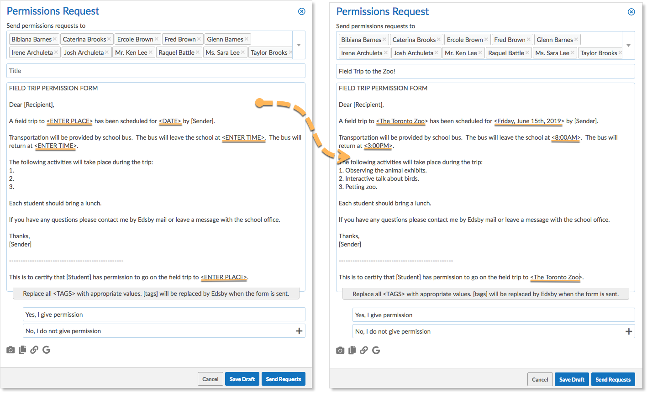Screen dimensions: 647x393
Task: Click Taylor Brooks chip in left dialog
Action: pos(270,52)
